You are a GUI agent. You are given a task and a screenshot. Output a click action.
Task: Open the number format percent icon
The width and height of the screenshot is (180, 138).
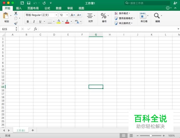(x=104, y=16)
